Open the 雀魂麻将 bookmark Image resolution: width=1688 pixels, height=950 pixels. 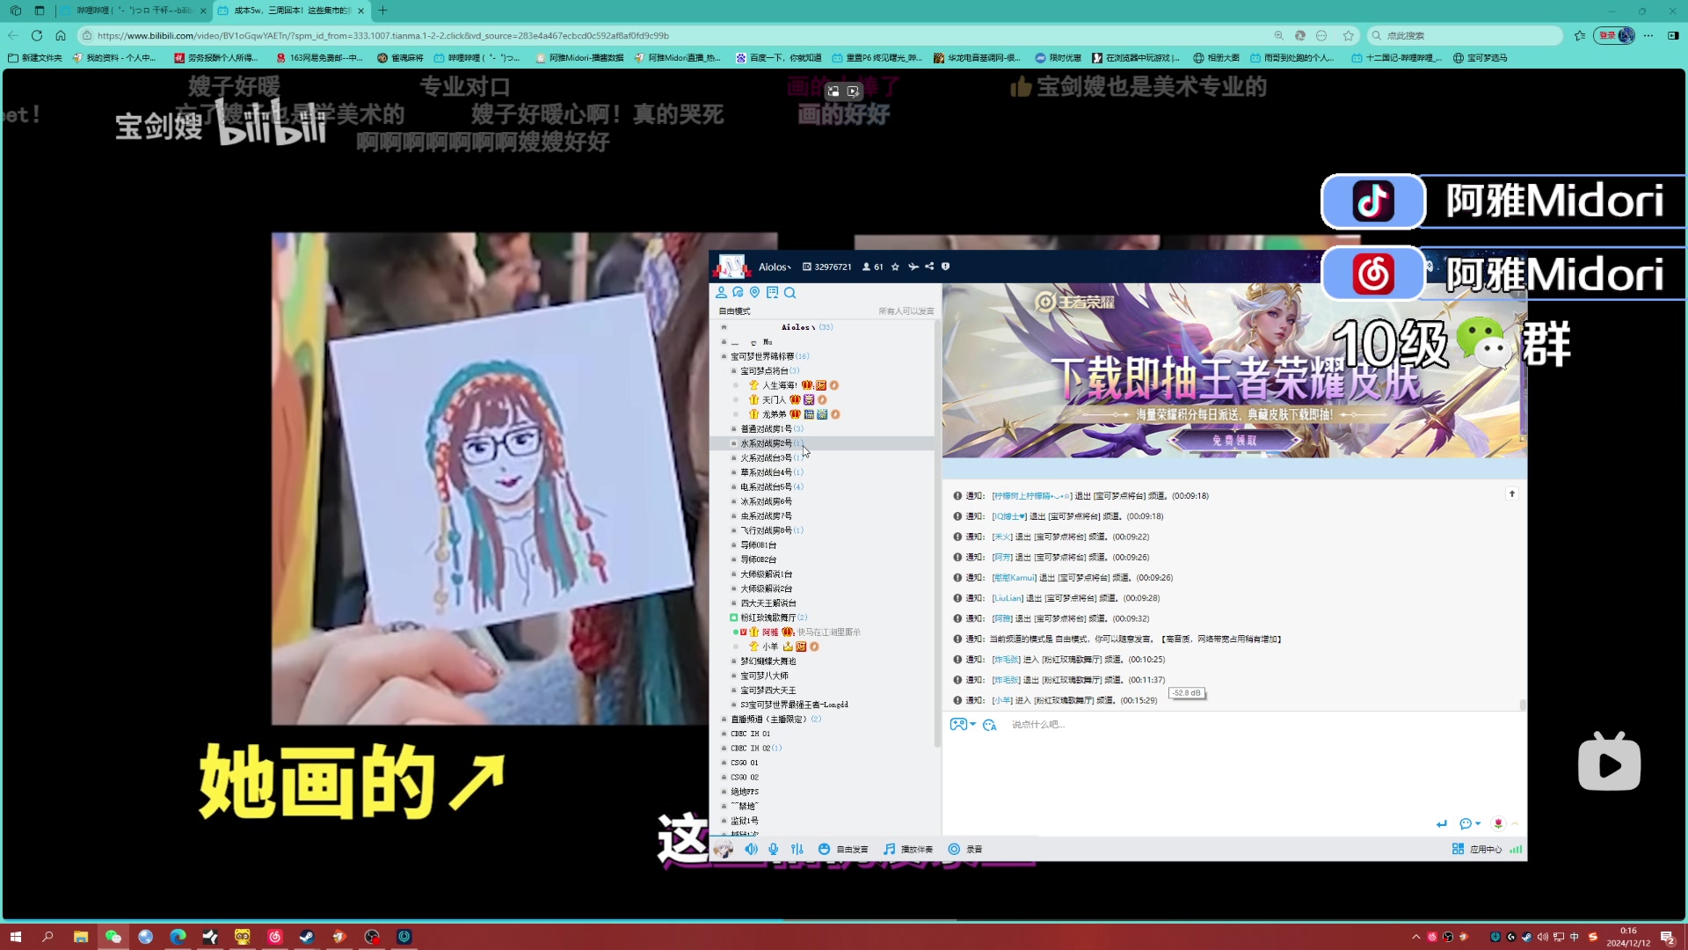point(400,58)
